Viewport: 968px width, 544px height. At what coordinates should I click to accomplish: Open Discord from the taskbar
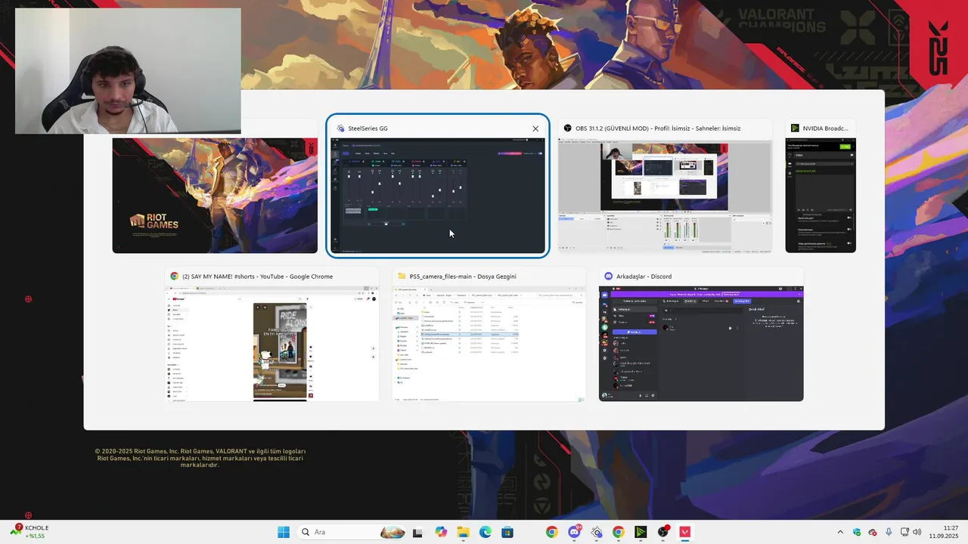[574, 532]
